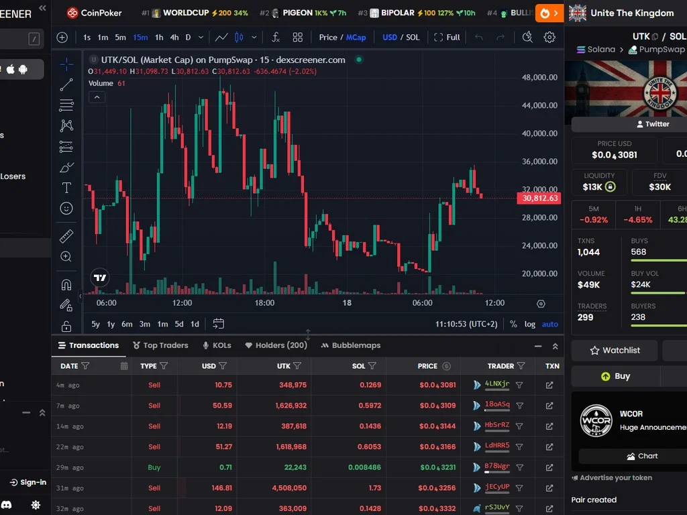687x515 pixels.
Task: Switch chart denomination to SOL
Action: [x=413, y=38]
